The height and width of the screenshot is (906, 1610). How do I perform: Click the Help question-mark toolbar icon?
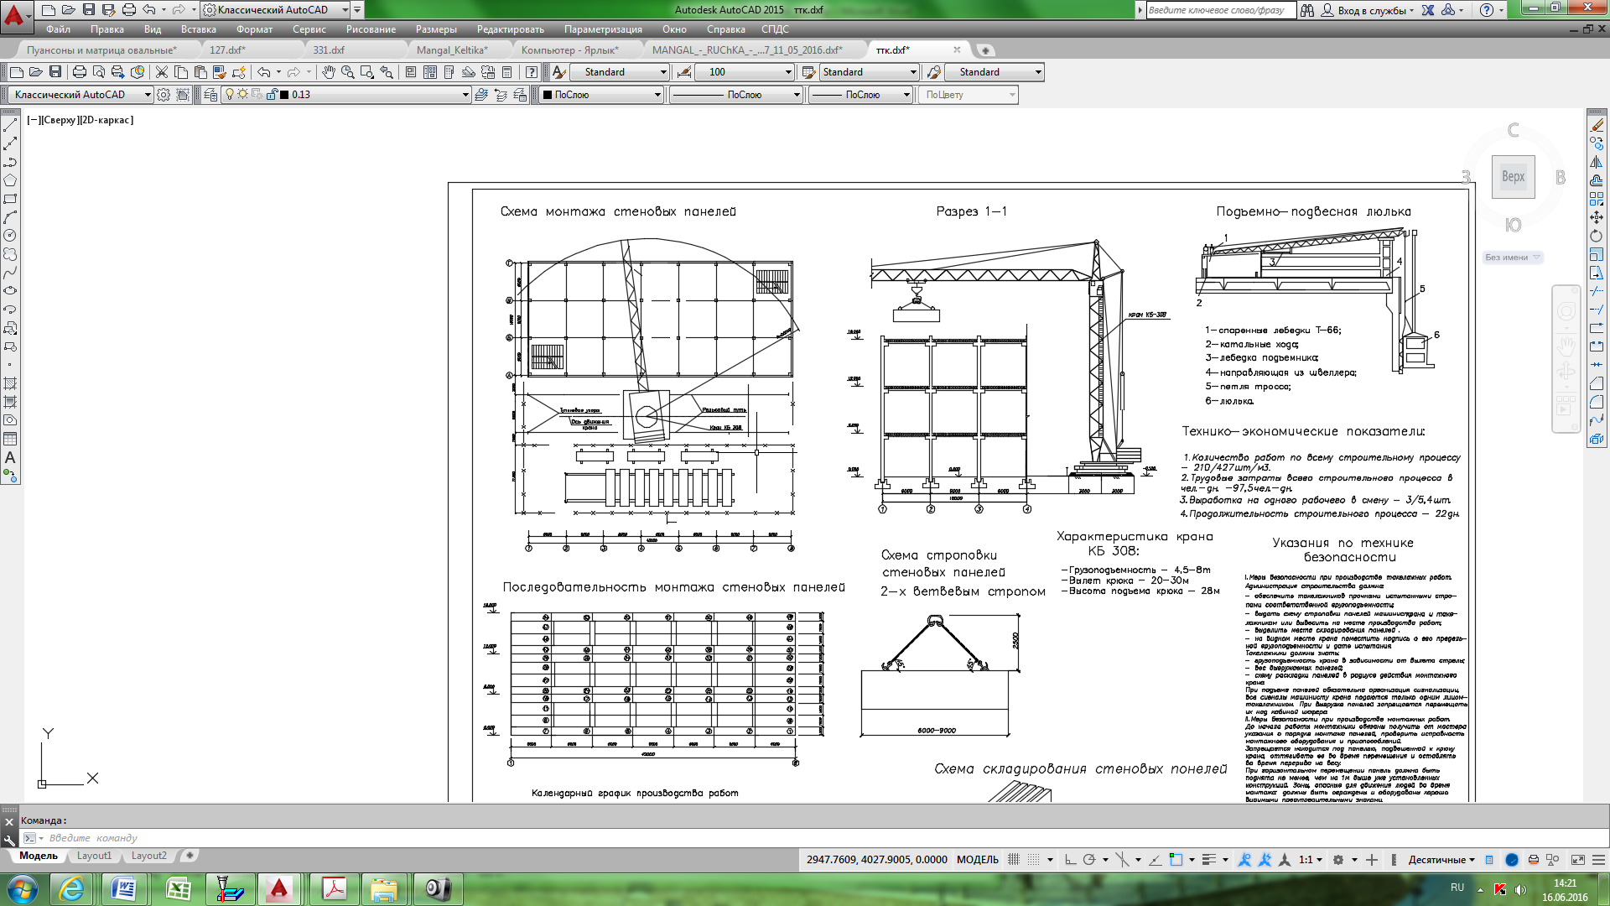coord(531,72)
